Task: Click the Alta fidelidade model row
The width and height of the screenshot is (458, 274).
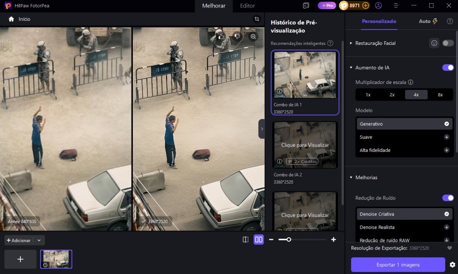Action: point(404,150)
